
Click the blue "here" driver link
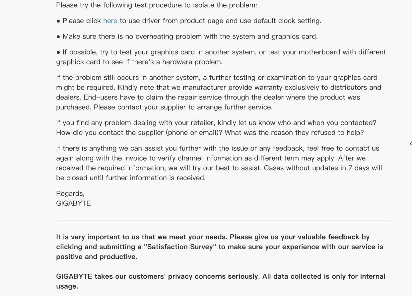coord(110,21)
